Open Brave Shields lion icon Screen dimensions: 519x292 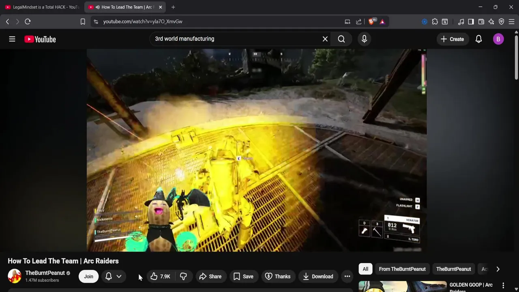[x=372, y=21]
